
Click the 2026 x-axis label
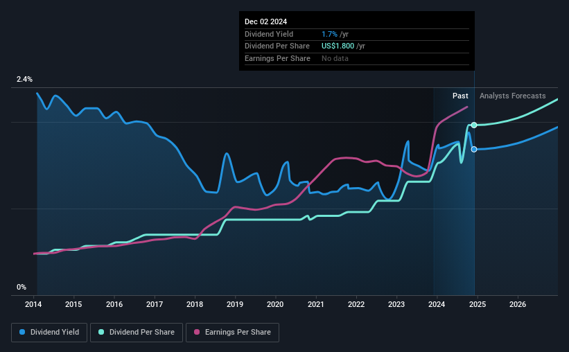[518, 304]
